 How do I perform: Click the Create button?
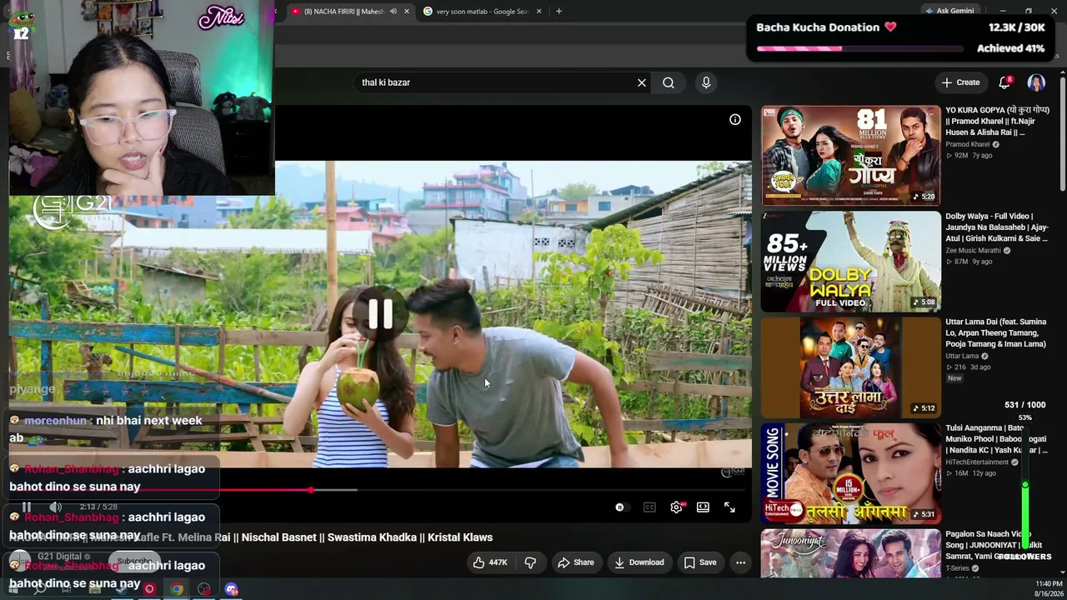960,82
